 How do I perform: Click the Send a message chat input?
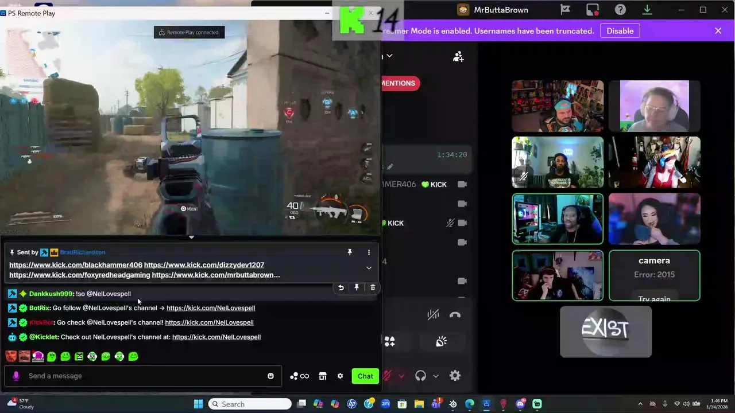click(144, 376)
